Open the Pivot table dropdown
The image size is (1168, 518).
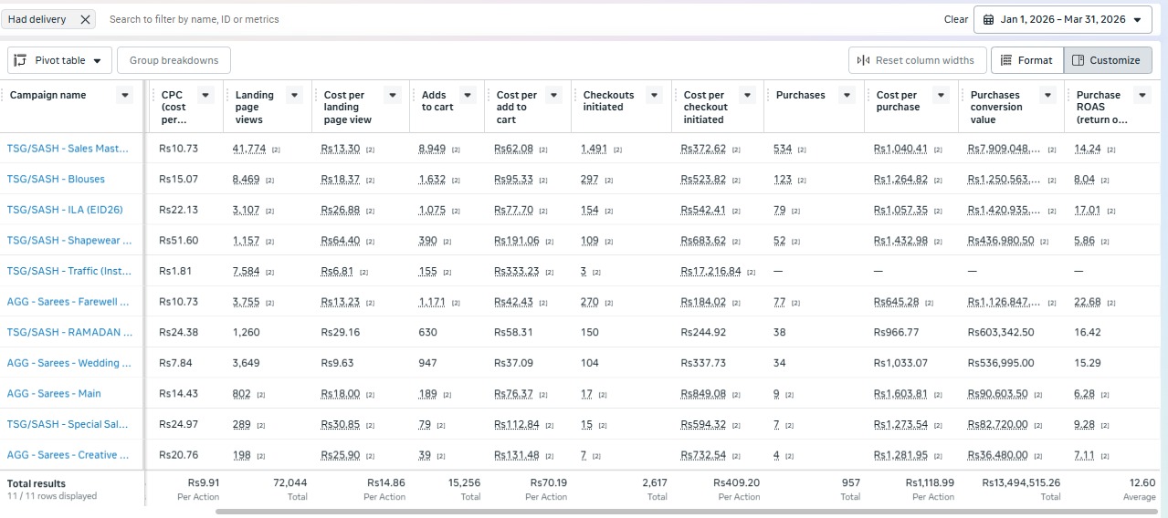click(60, 60)
